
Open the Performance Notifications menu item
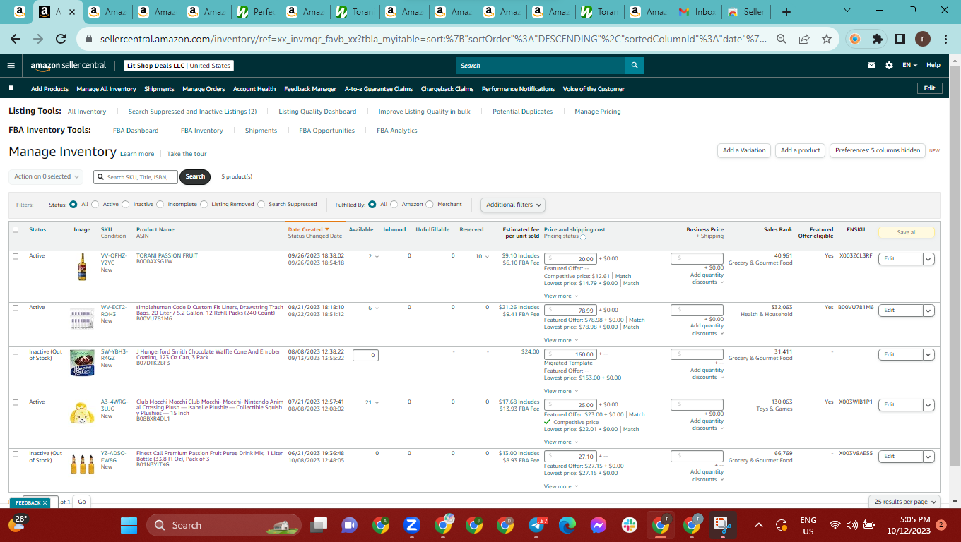pos(518,89)
